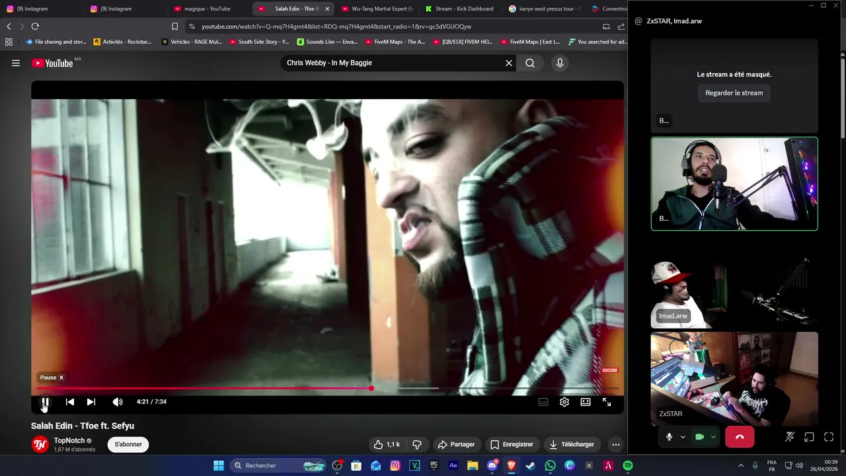Toggle subtitles in YouTube player
Viewport: 846px width, 476px height.
[x=543, y=402]
